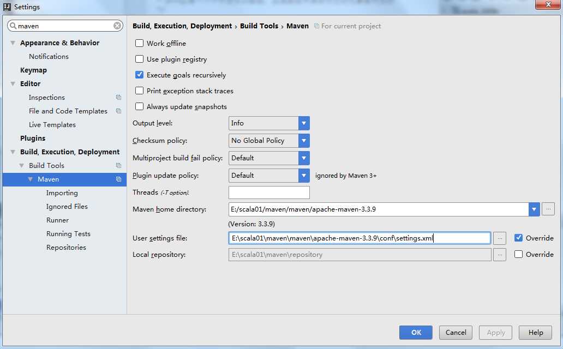Open Running Tests settings
The height and width of the screenshot is (349, 563).
coord(68,234)
